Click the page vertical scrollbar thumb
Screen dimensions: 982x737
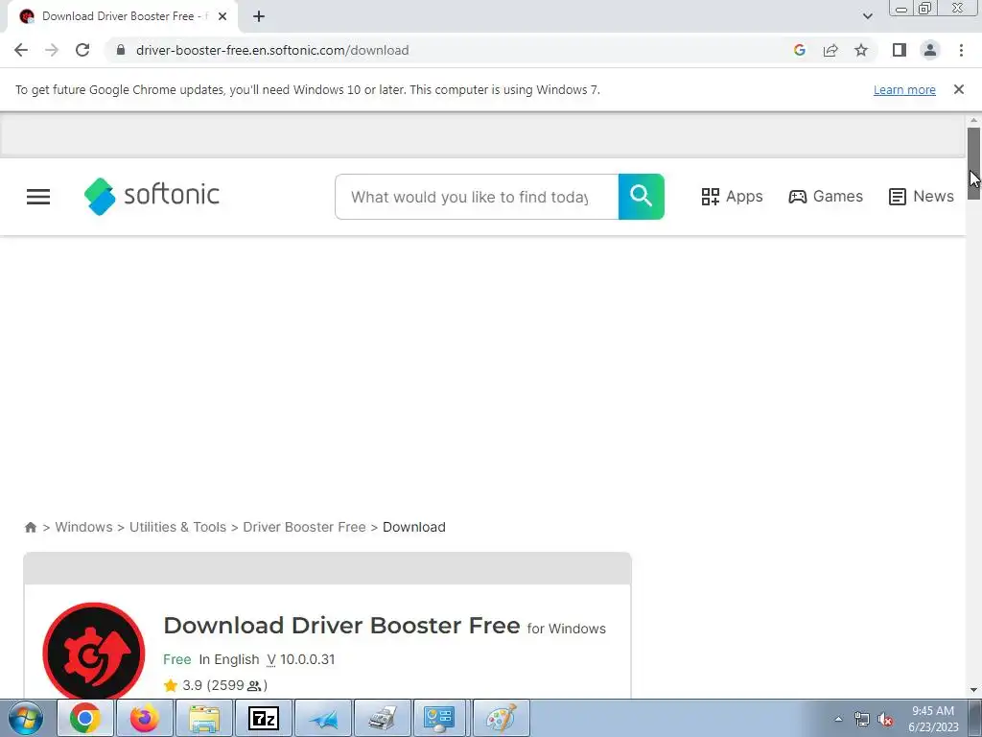pyautogui.click(x=973, y=163)
